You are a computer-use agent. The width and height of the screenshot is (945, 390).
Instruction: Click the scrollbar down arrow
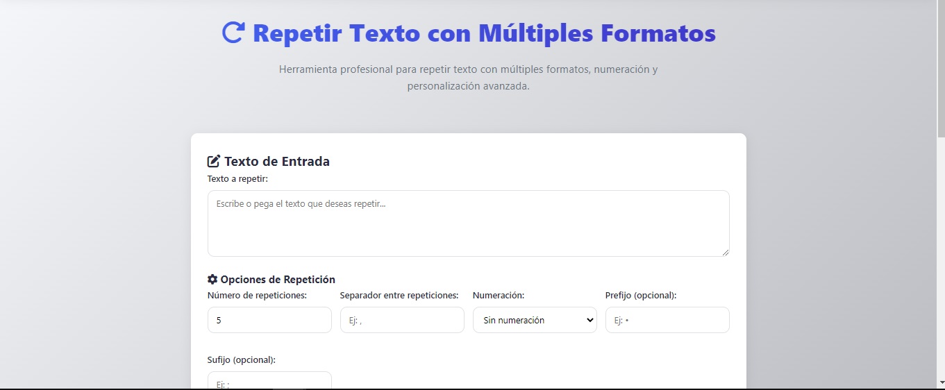(x=941, y=382)
